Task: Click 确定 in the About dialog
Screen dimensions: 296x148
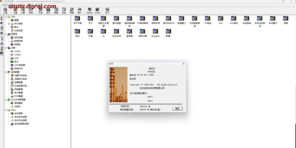Action: 177,109
